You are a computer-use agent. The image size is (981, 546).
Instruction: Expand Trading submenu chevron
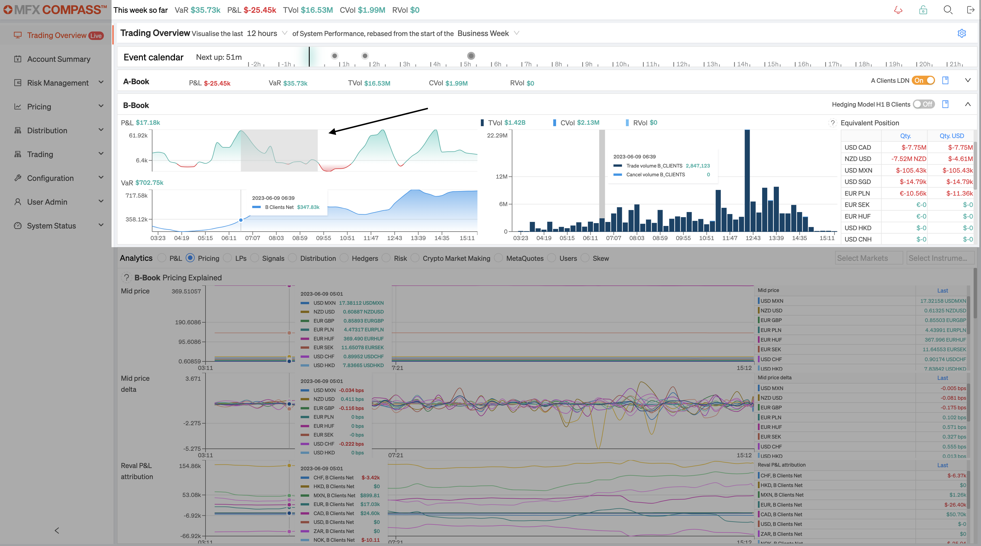(101, 154)
